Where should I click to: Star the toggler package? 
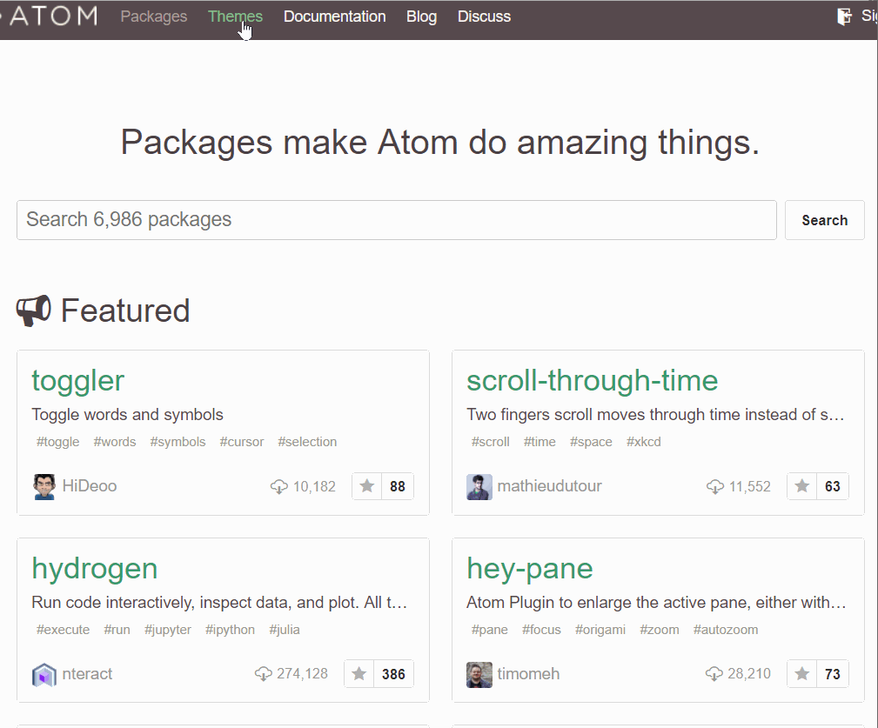pos(366,485)
